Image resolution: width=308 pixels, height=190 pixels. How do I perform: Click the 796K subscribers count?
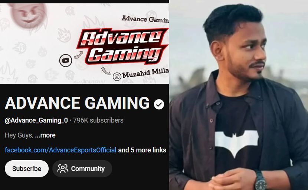tap(98, 120)
